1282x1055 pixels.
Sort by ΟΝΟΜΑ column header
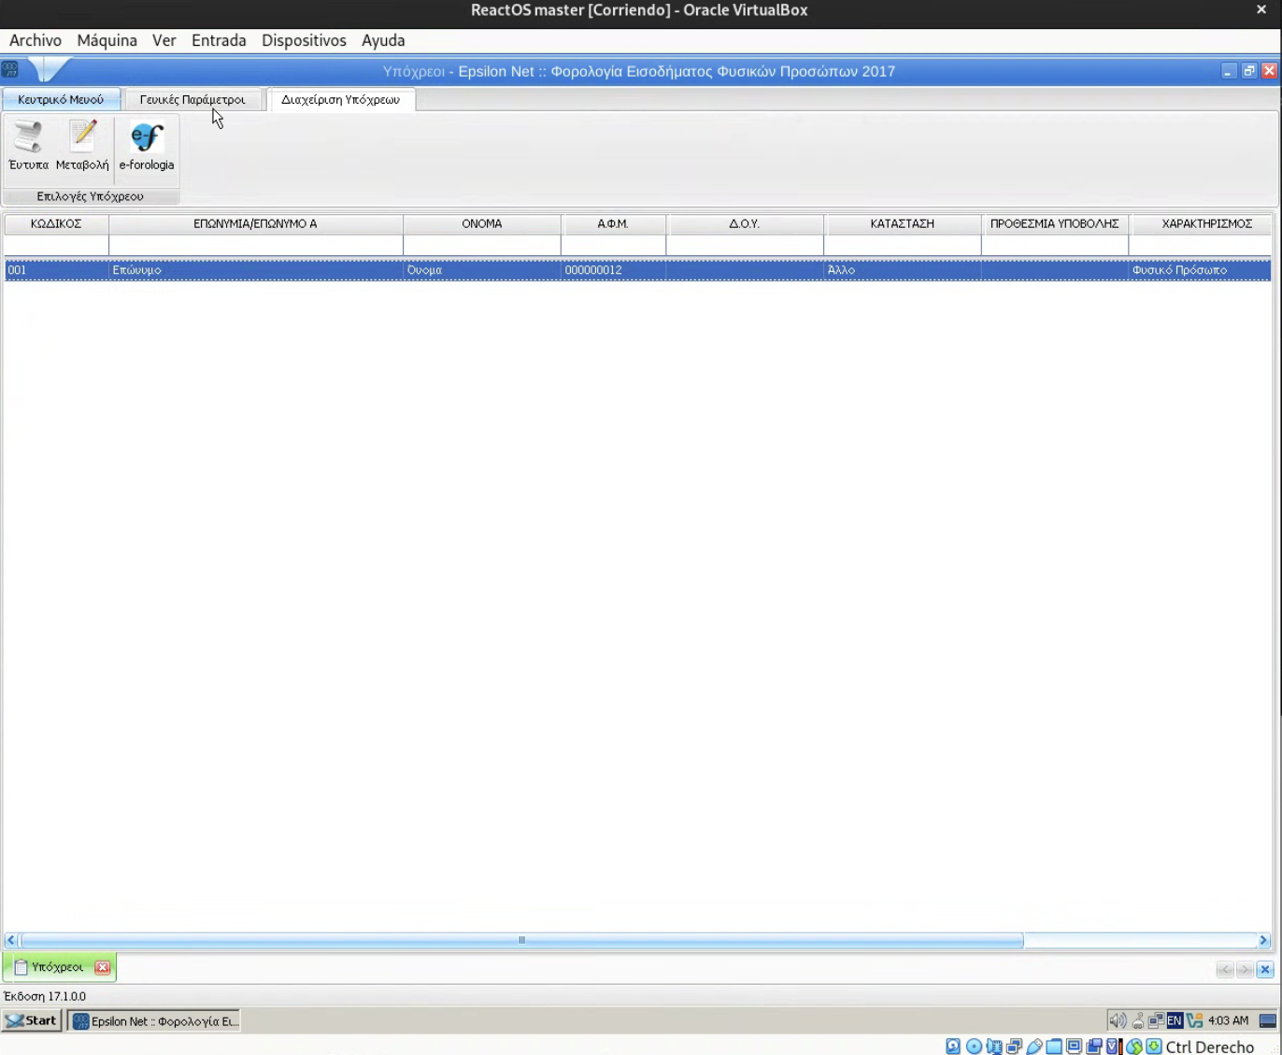[x=482, y=224]
